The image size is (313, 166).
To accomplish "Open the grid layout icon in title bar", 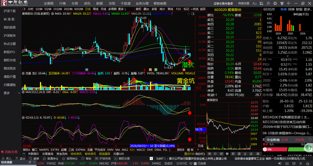I will click(262, 3).
